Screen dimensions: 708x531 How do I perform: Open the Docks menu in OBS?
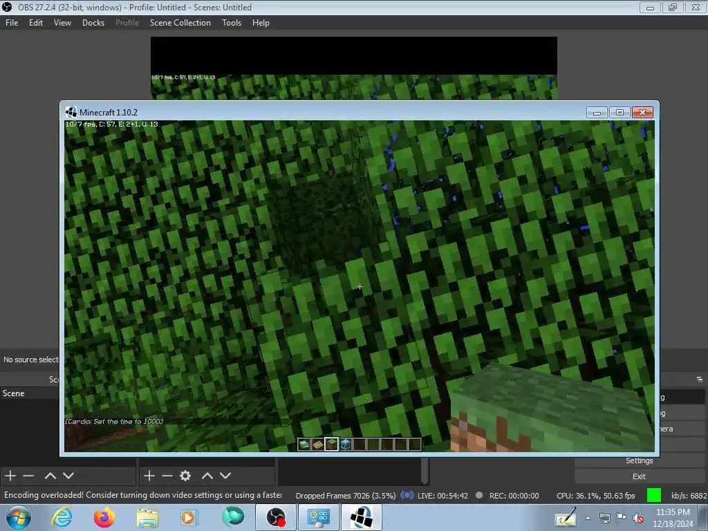(93, 23)
